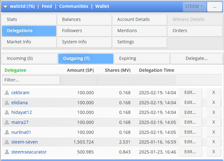Open the three-dots more options menu
The width and height of the screenshot is (224, 161).
point(215,7)
